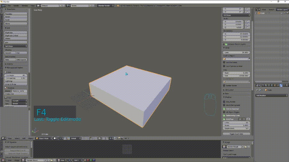
Task: Click the Cube object icon in outliner
Action: pyautogui.click(x=258, y=13)
